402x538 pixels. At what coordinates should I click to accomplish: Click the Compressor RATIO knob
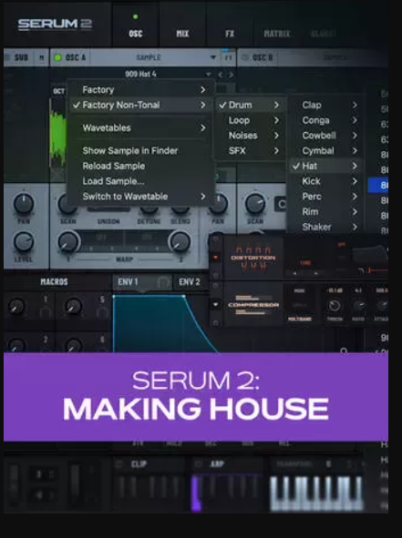pos(358,305)
